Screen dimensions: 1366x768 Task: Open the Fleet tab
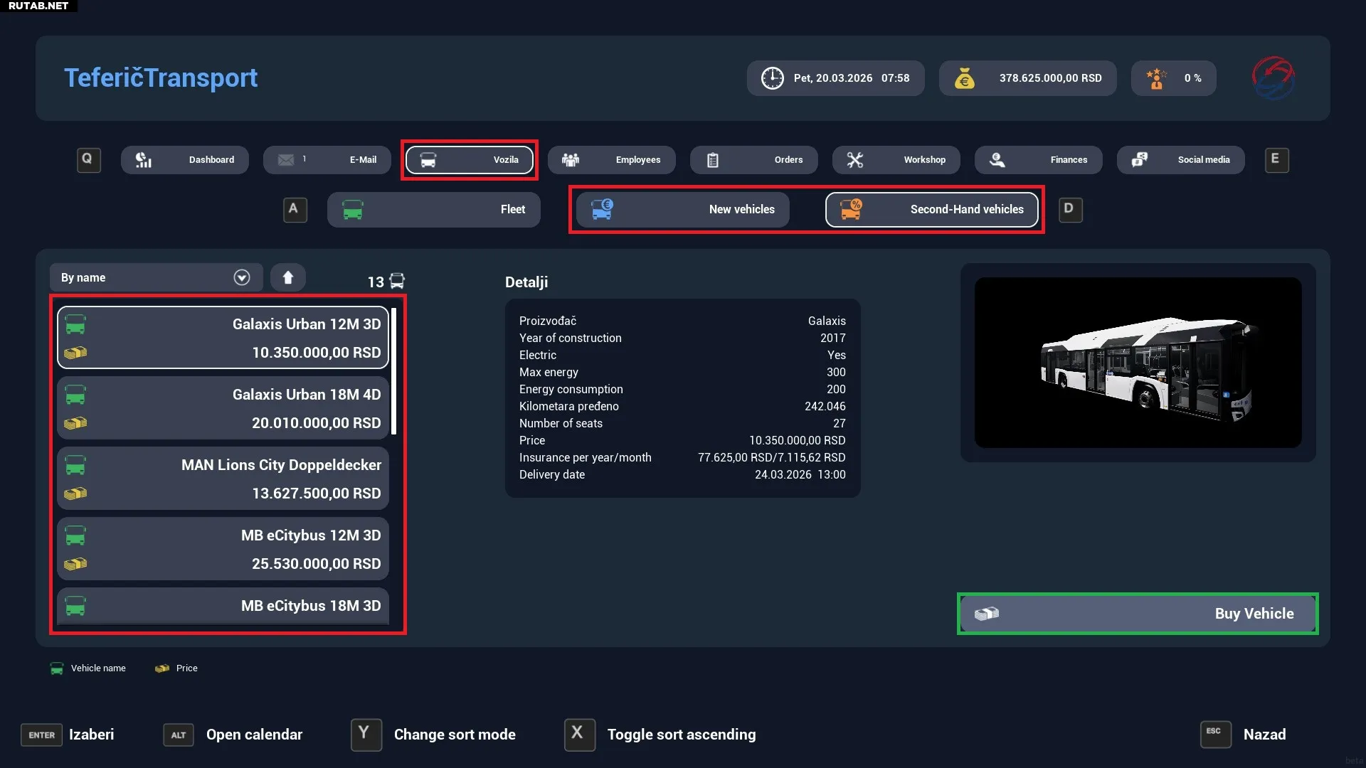click(433, 210)
